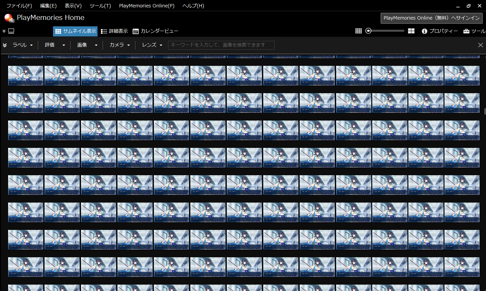486x291 pixels.
Task: Open the ツール toolbox
Action: tap(475, 31)
